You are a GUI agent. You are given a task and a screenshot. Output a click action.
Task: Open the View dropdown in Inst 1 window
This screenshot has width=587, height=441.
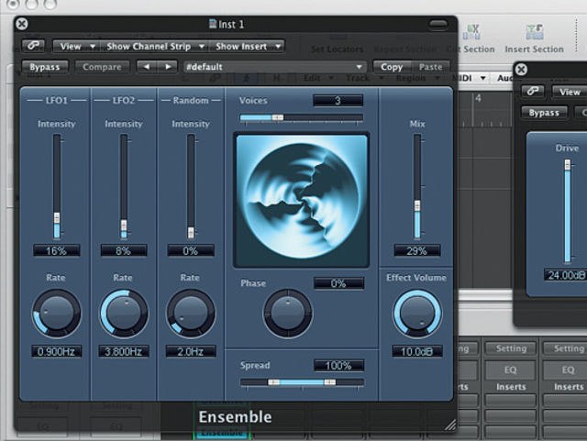click(x=76, y=46)
